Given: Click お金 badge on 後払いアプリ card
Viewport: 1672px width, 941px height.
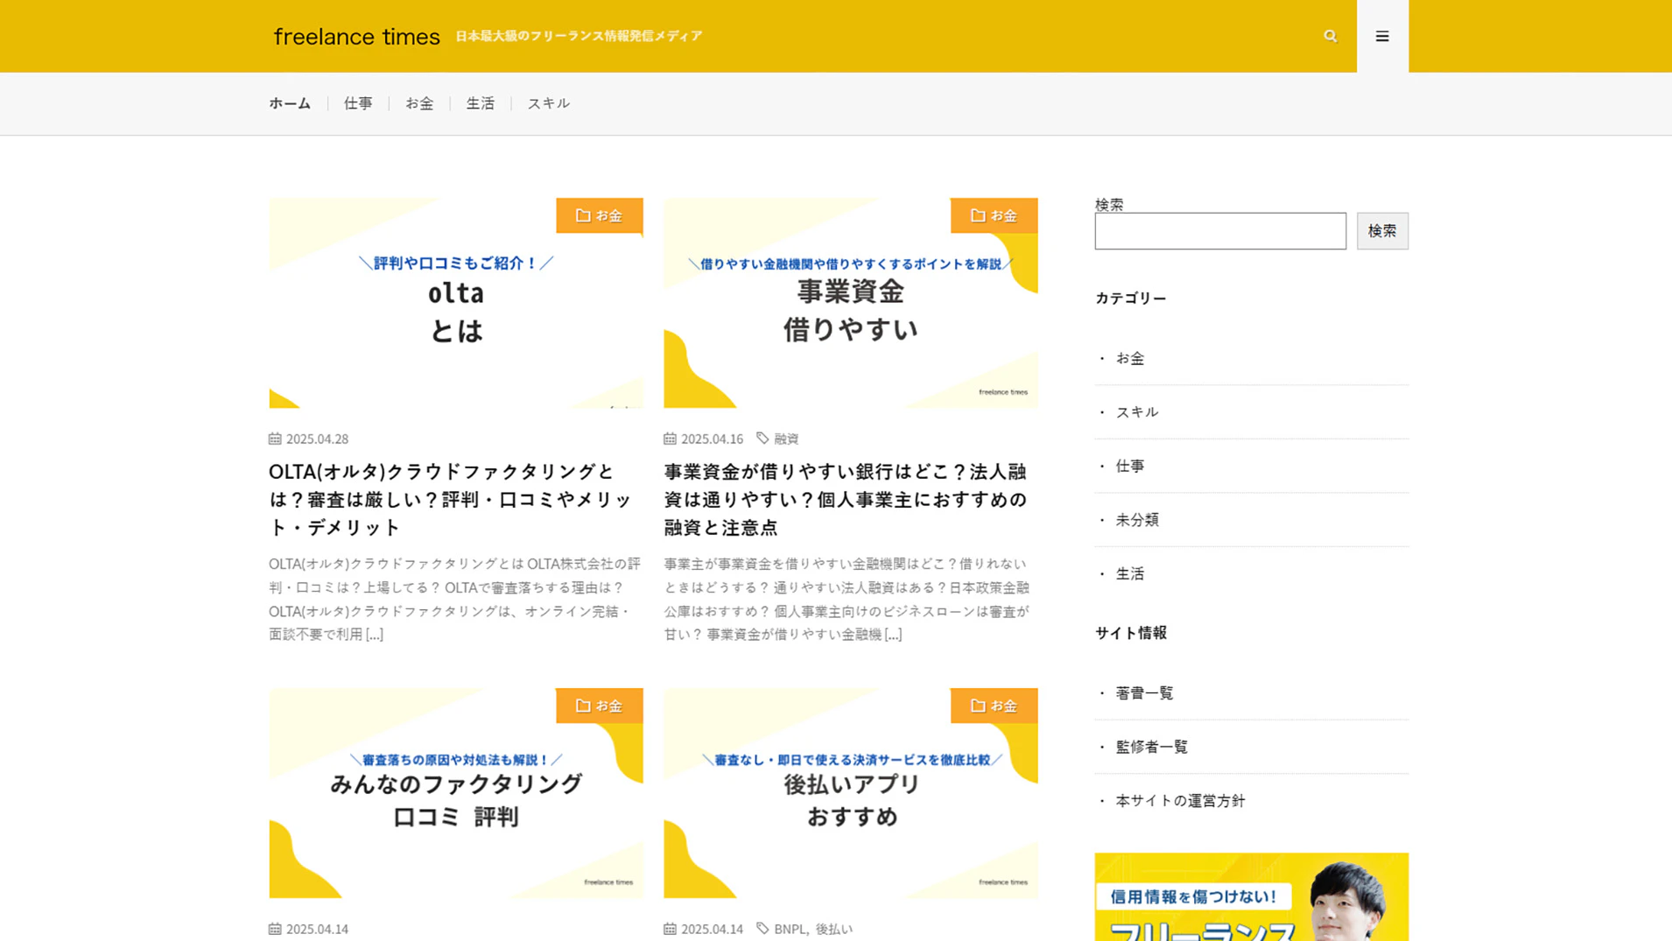Looking at the screenshot, I should (994, 706).
